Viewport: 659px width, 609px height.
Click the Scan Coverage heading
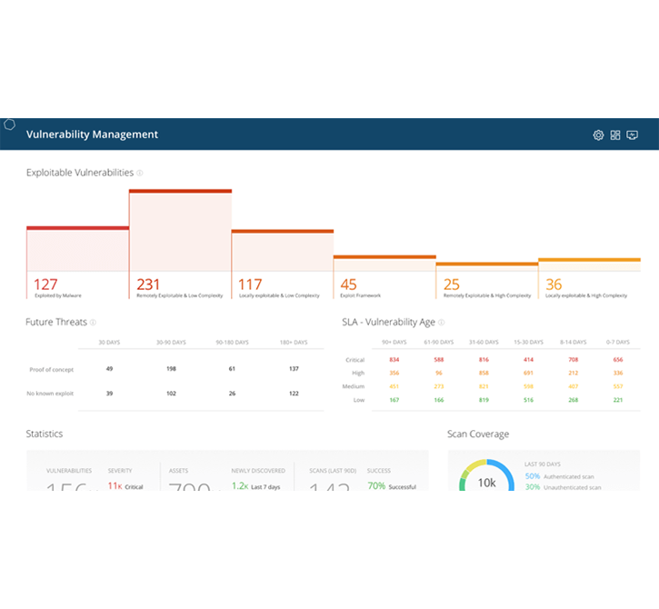pyautogui.click(x=478, y=434)
